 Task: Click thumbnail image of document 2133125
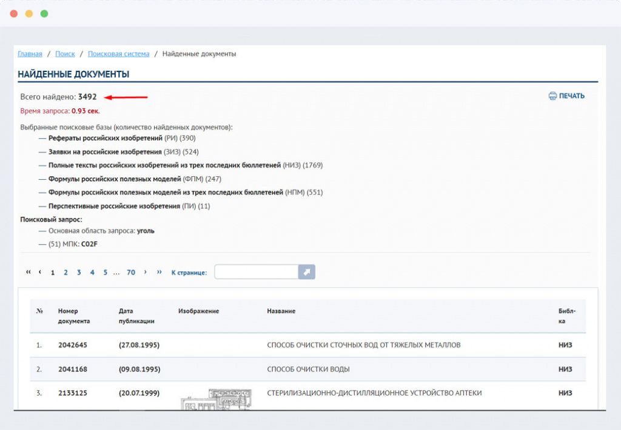pyautogui.click(x=217, y=398)
